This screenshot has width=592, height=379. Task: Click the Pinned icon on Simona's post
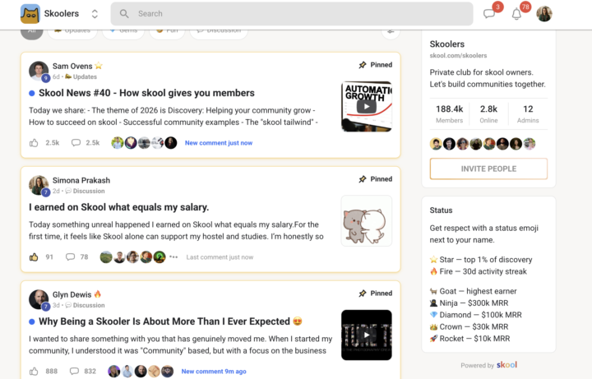coord(363,179)
